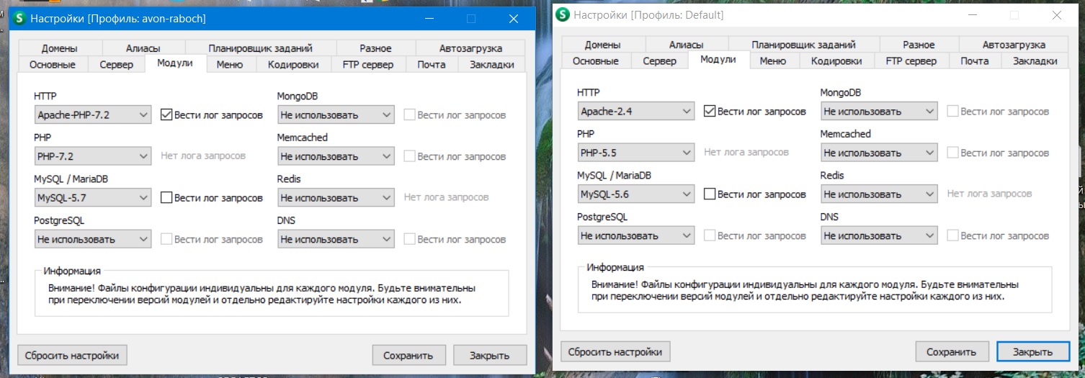Open the MySQL-5.7 database dropdown
Screen dimensions: 1085x378
coord(92,198)
